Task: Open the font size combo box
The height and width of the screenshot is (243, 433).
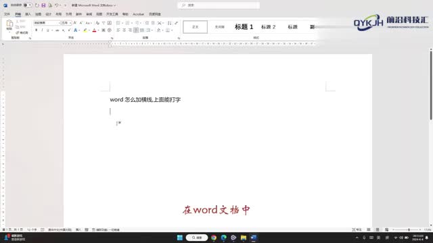Action: [x=66, y=23]
